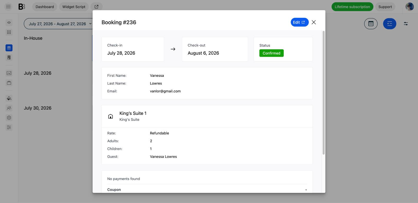Open the users sidebar icon
418x203 pixels.
pyautogui.click(x=9, y=108)
